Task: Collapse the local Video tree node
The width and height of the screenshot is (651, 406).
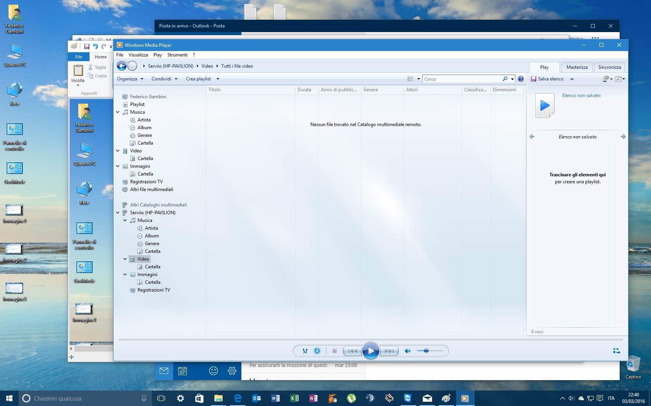Action: pyautogui.click(x=118, y=151)
